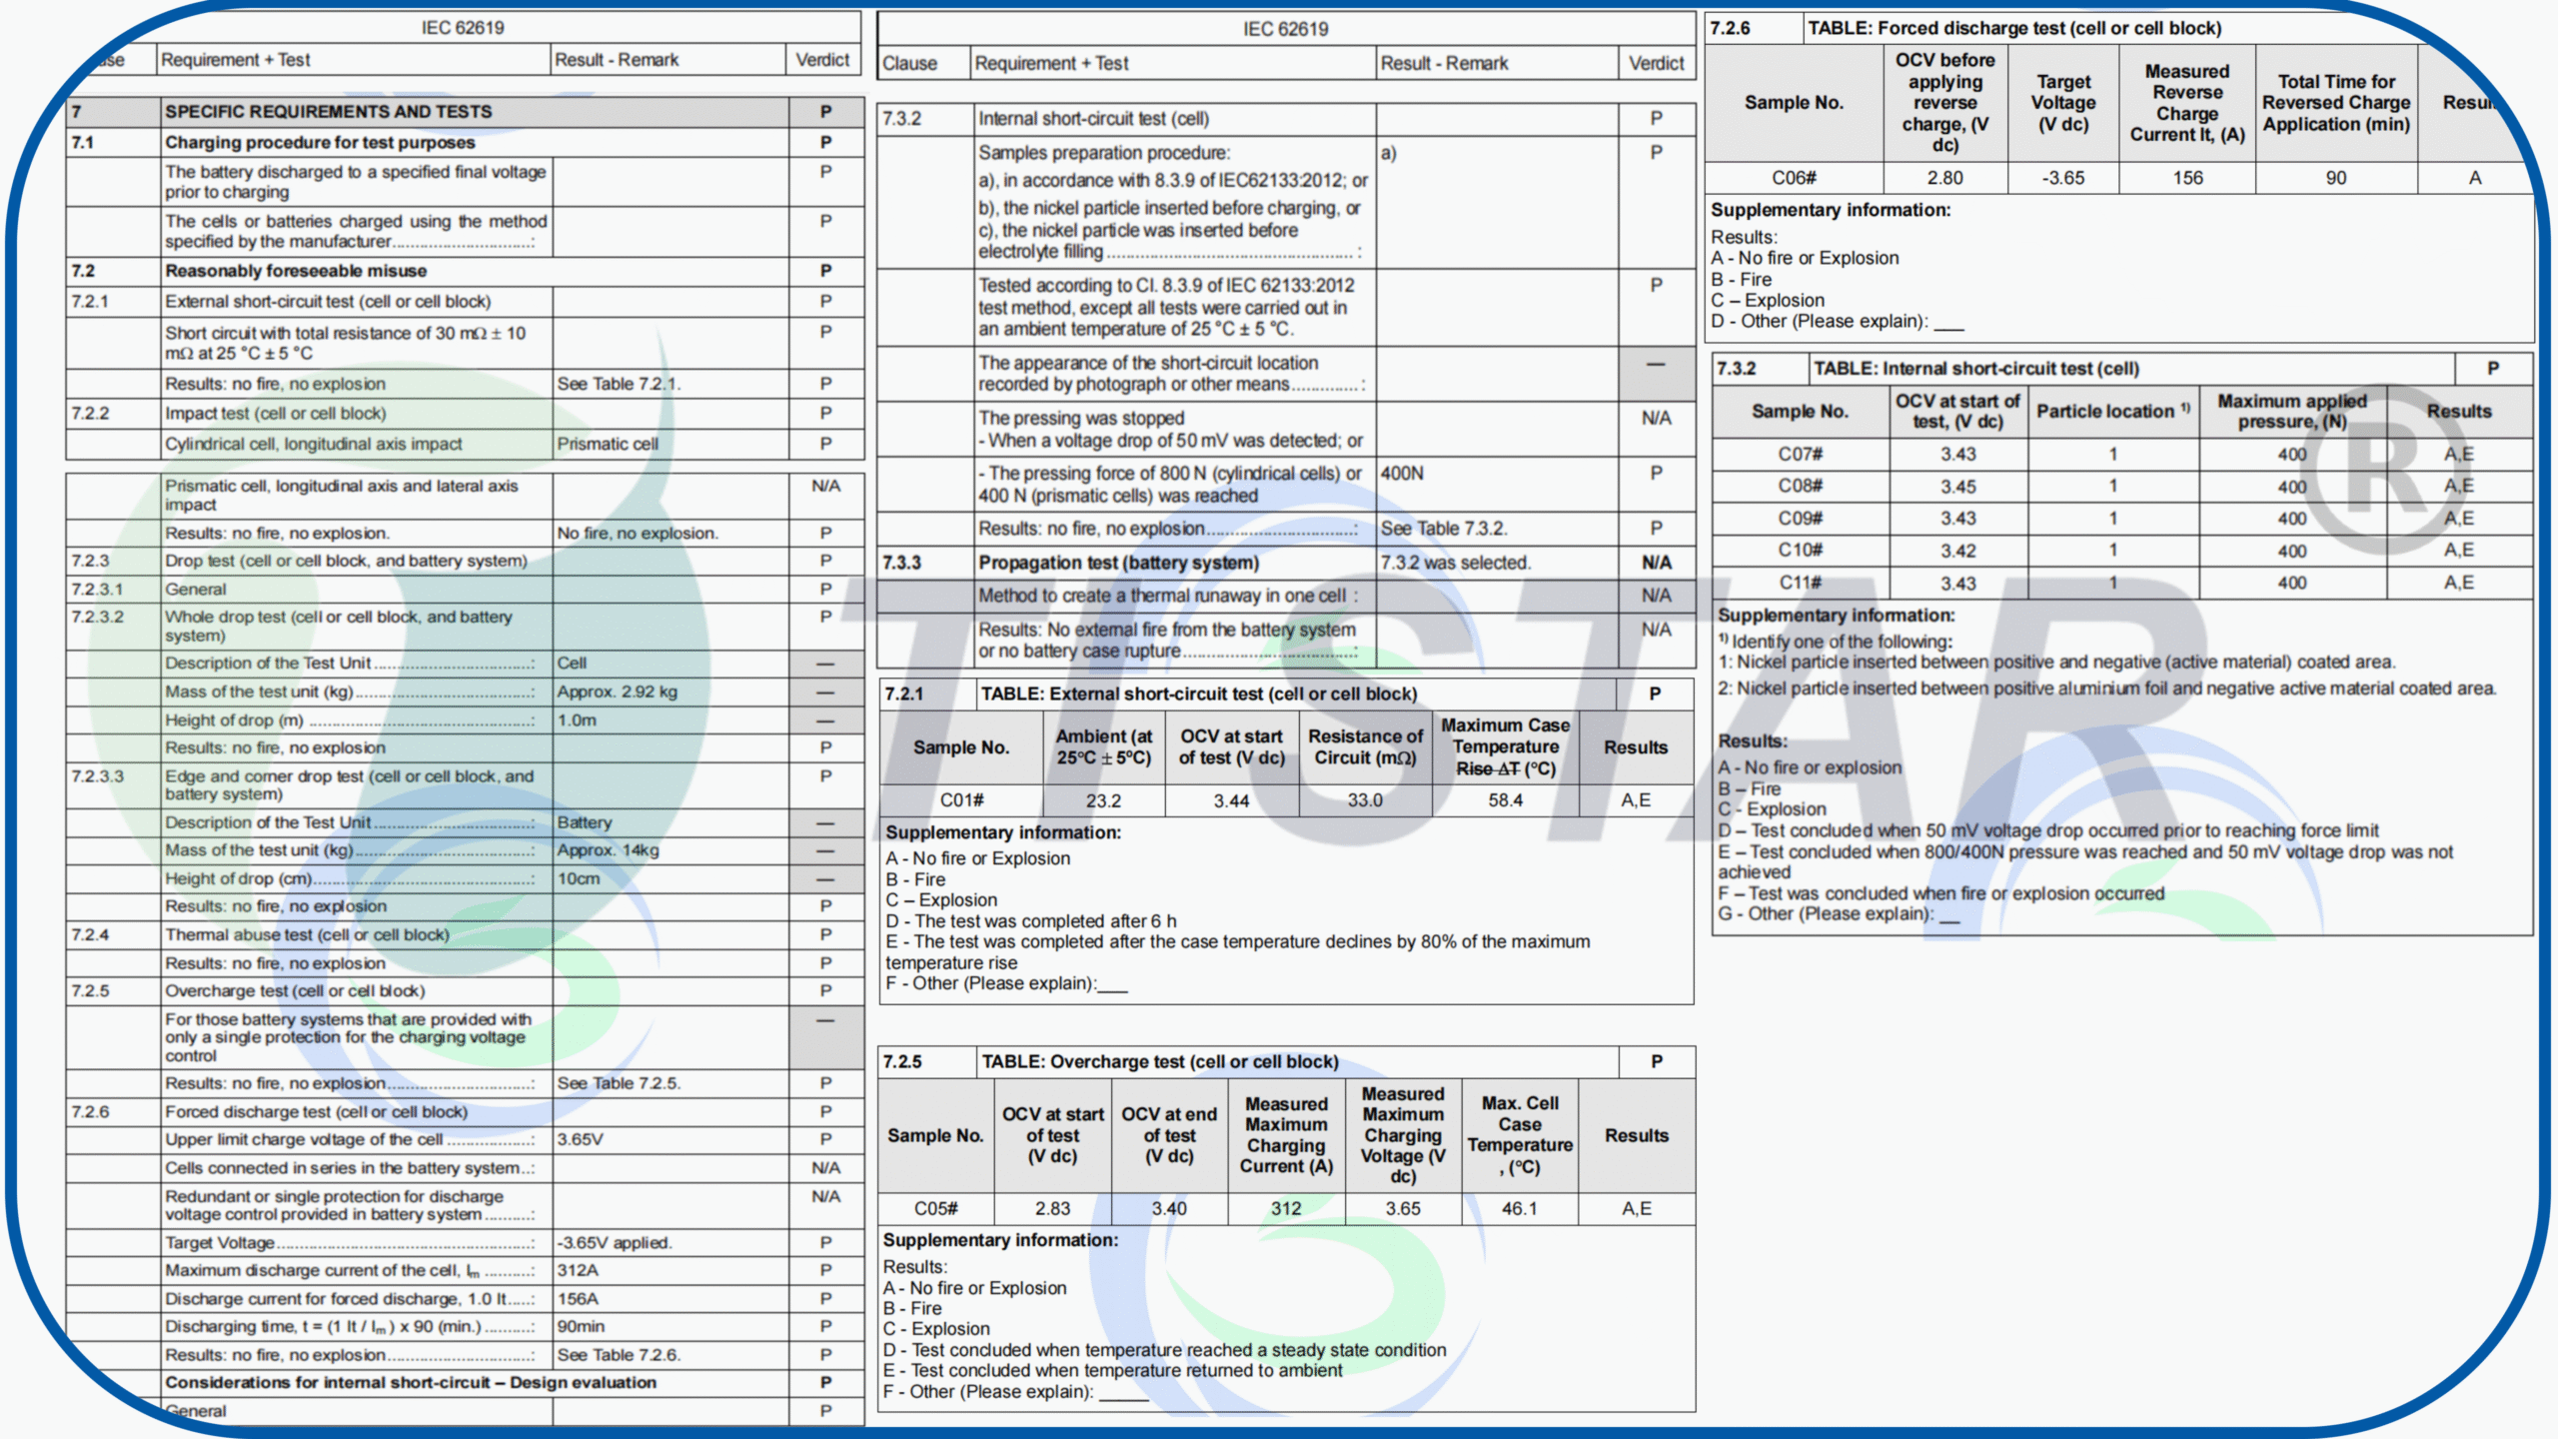Open the 'See Table 7.2.5.' reference
2558x1439 pixels.
(x=619, y=1083)
